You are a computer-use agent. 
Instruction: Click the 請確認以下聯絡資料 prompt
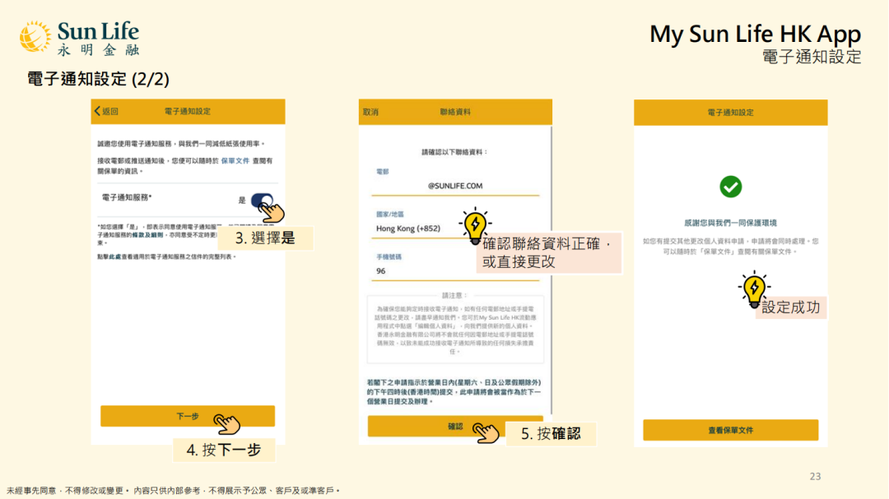(455, 152)
